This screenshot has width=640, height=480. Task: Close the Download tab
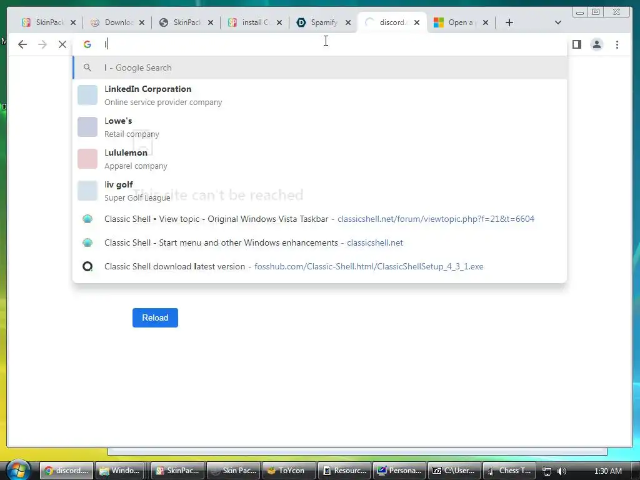[x=142, y=22]
